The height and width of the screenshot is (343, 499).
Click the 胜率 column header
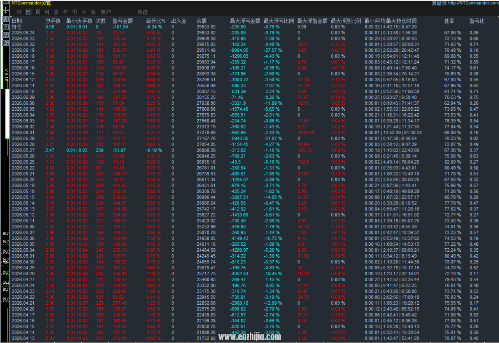coord(449,21)
